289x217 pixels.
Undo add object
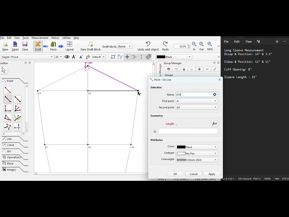[x=148, y=46]
